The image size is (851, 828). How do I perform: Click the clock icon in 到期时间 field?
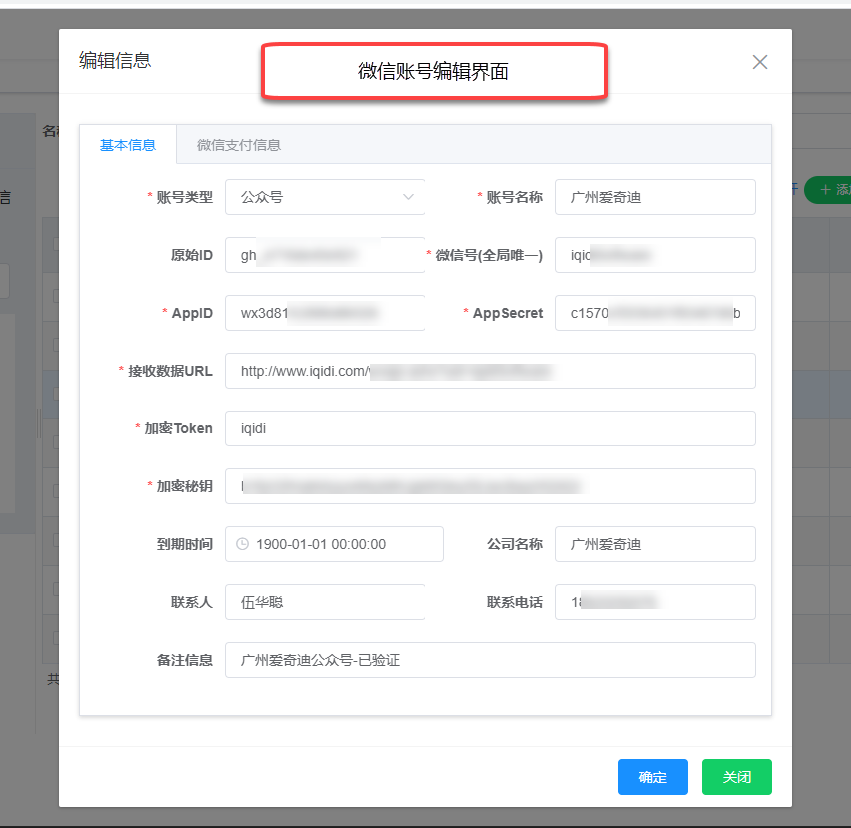click(242, 544)
